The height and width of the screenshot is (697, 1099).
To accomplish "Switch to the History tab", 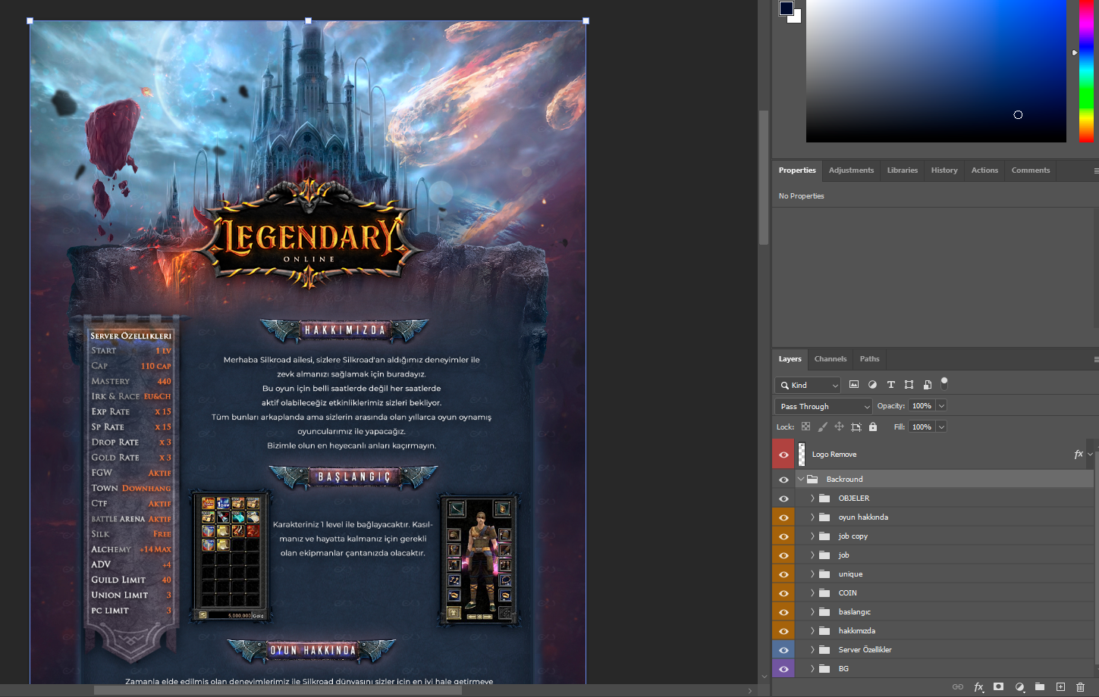I will [944, 170].
